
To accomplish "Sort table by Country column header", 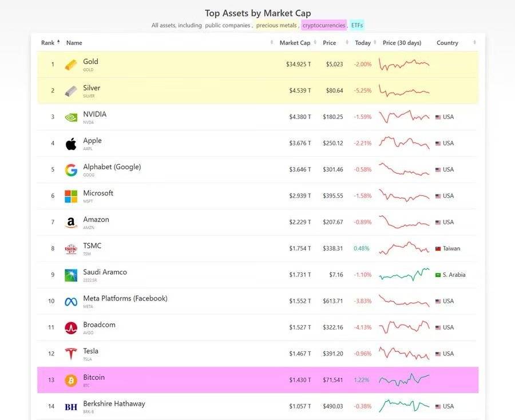I will pyautogui.click(x=447, y=43).
